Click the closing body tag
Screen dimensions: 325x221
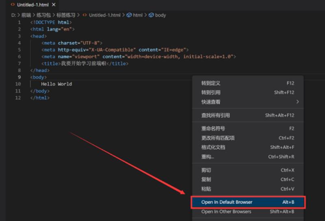tap(40, 91)
